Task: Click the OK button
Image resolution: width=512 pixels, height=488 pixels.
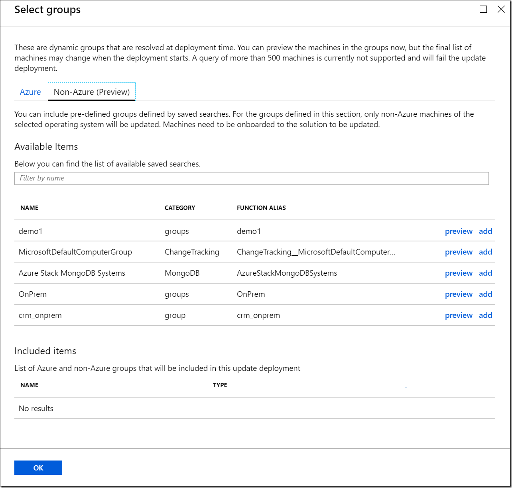Action: 38,468
